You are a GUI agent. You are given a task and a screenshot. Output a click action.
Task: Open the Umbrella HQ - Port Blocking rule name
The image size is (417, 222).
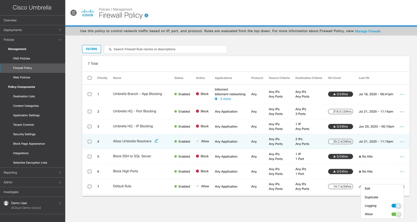coord(134,111)
